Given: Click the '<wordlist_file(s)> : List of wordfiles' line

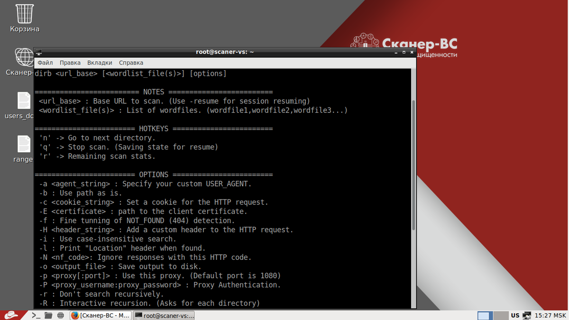Looking at the screenshot, I should click(193, 110).
